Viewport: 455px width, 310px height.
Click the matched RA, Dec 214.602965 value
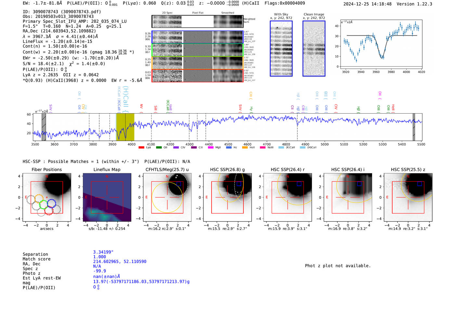120,262
